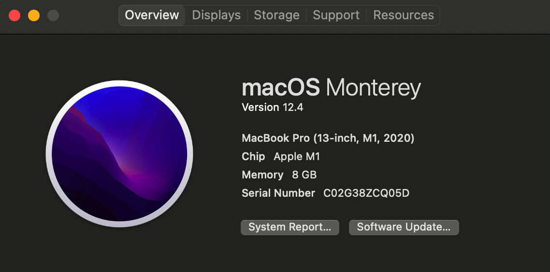Image resolution: width=550 pixels, height=272 pixels.
Task: Switch to the Overview tab
Action: tap(152, 15)
